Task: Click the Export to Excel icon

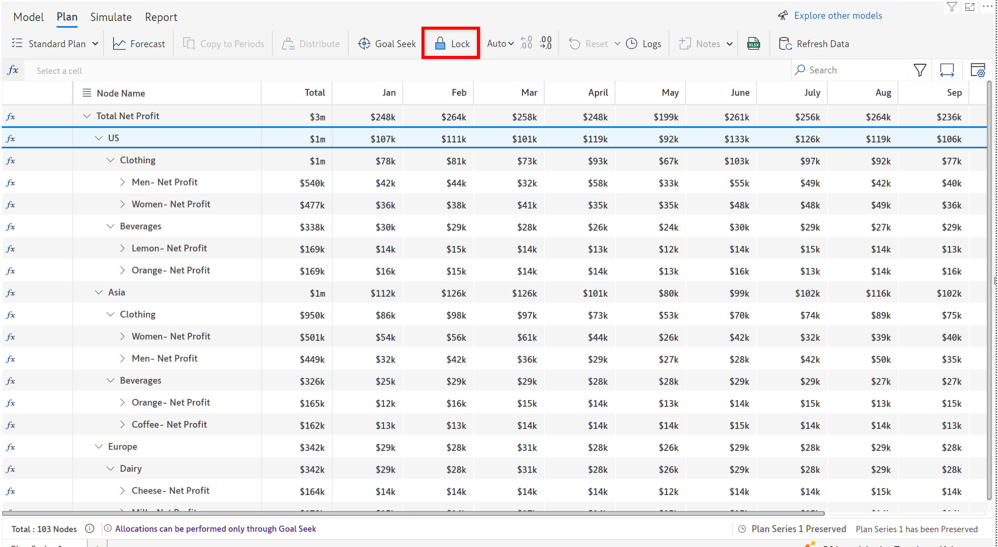Action: tap(753, 44)
